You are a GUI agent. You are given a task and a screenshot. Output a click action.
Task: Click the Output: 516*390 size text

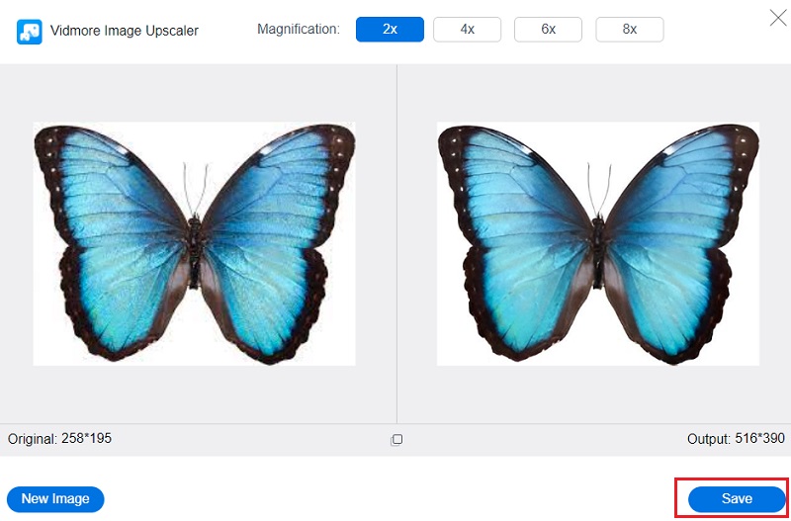[x=735, y=438]
